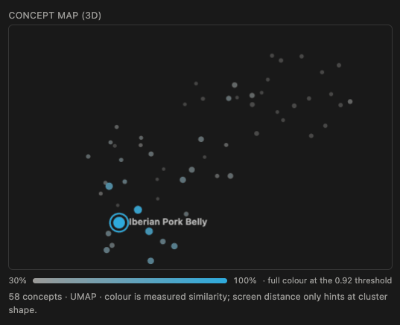Select the bottommost node in the map

click(x=150, y=261)
